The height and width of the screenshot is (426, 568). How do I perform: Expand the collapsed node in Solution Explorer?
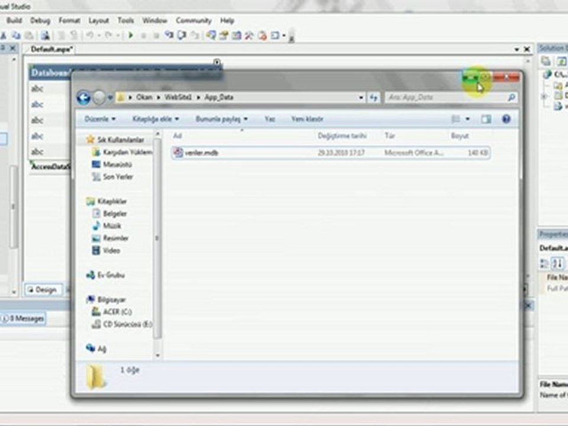544,96
